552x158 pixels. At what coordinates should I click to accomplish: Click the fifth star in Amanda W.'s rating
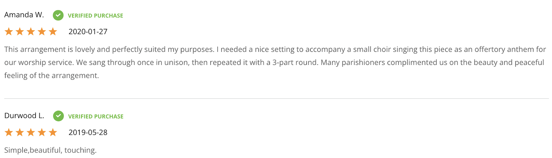53,32
